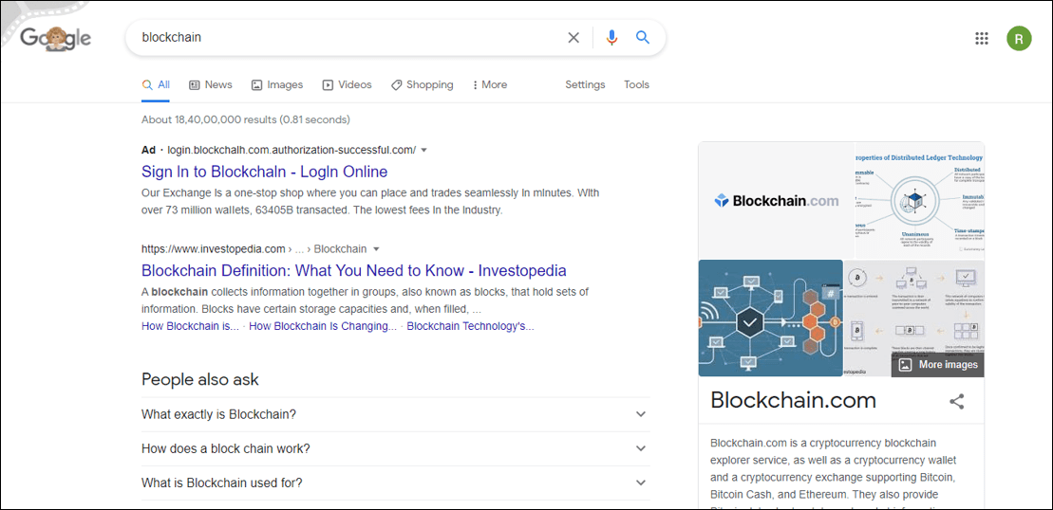This screenshot has height=510, width=1053.
Task: Switch to the News tab
Action: coord(210,84)
